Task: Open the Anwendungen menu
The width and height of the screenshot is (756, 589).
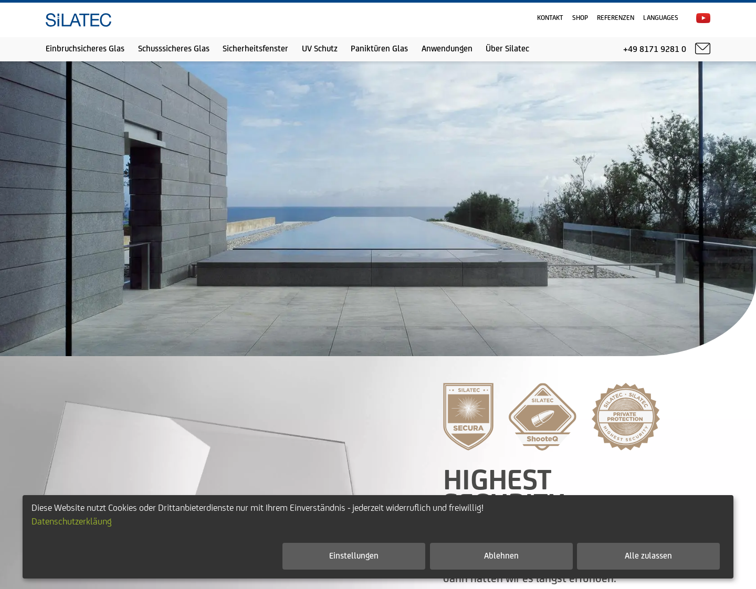Action: point(447,49)
